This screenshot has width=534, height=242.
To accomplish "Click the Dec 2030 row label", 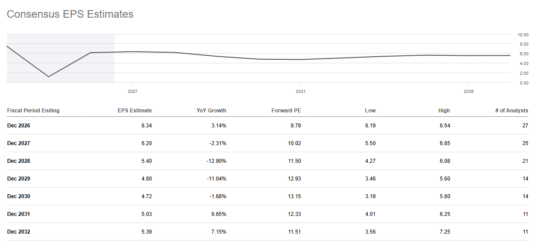I will click(x=19, y=196).
